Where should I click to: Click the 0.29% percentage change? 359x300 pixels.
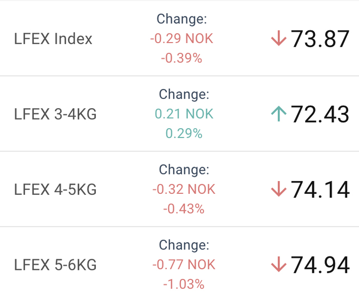click(184, 133)
